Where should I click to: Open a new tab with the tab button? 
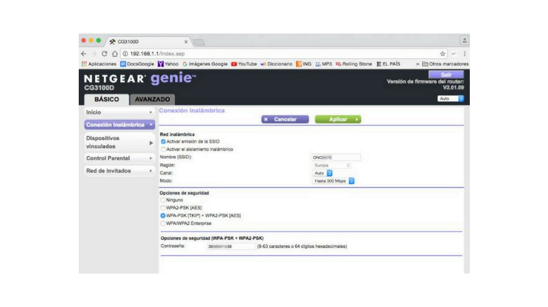tap(199, 42)
